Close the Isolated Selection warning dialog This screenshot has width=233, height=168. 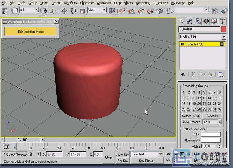(x=56, y=22)
